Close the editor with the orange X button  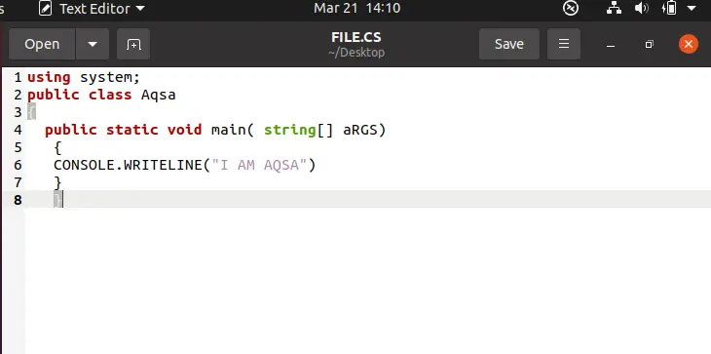689,44
